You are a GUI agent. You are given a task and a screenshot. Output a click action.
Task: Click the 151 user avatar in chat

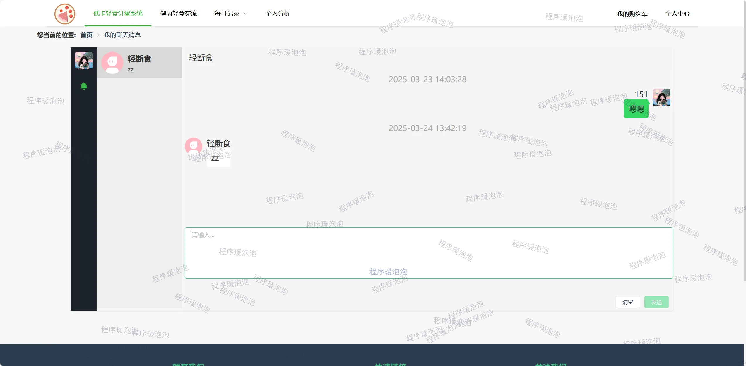coord(661,97)
